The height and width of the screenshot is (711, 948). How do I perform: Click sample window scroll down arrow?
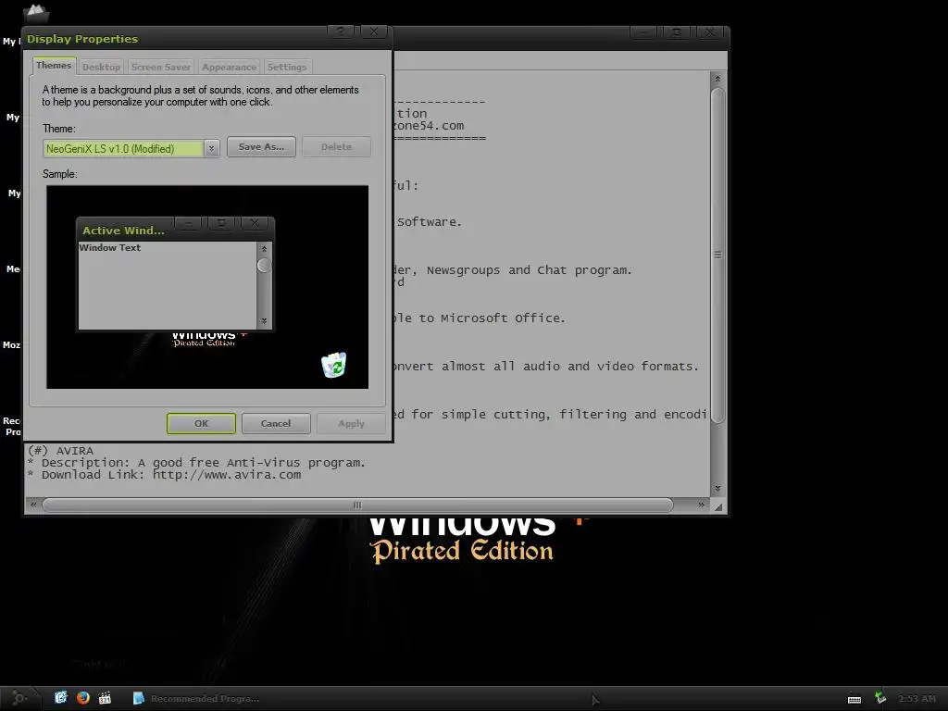tap(264, 321)
